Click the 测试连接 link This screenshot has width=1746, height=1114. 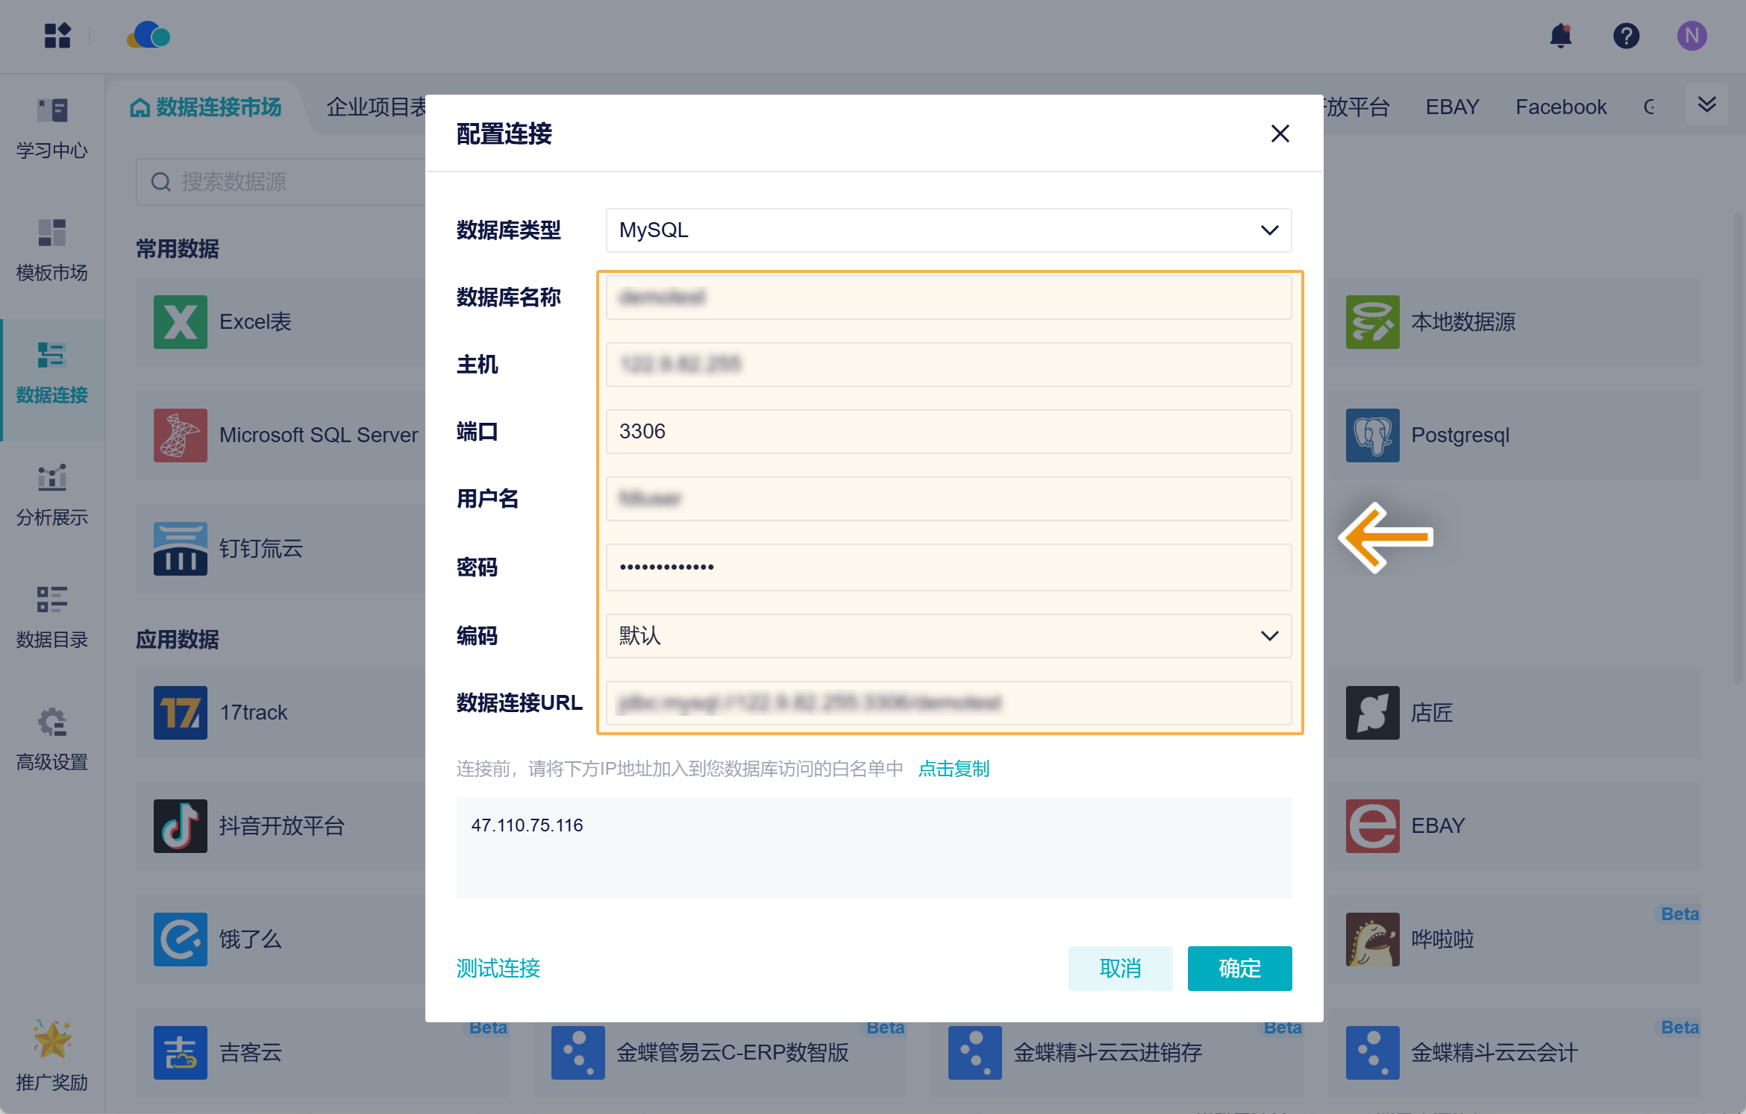[497, 968]
